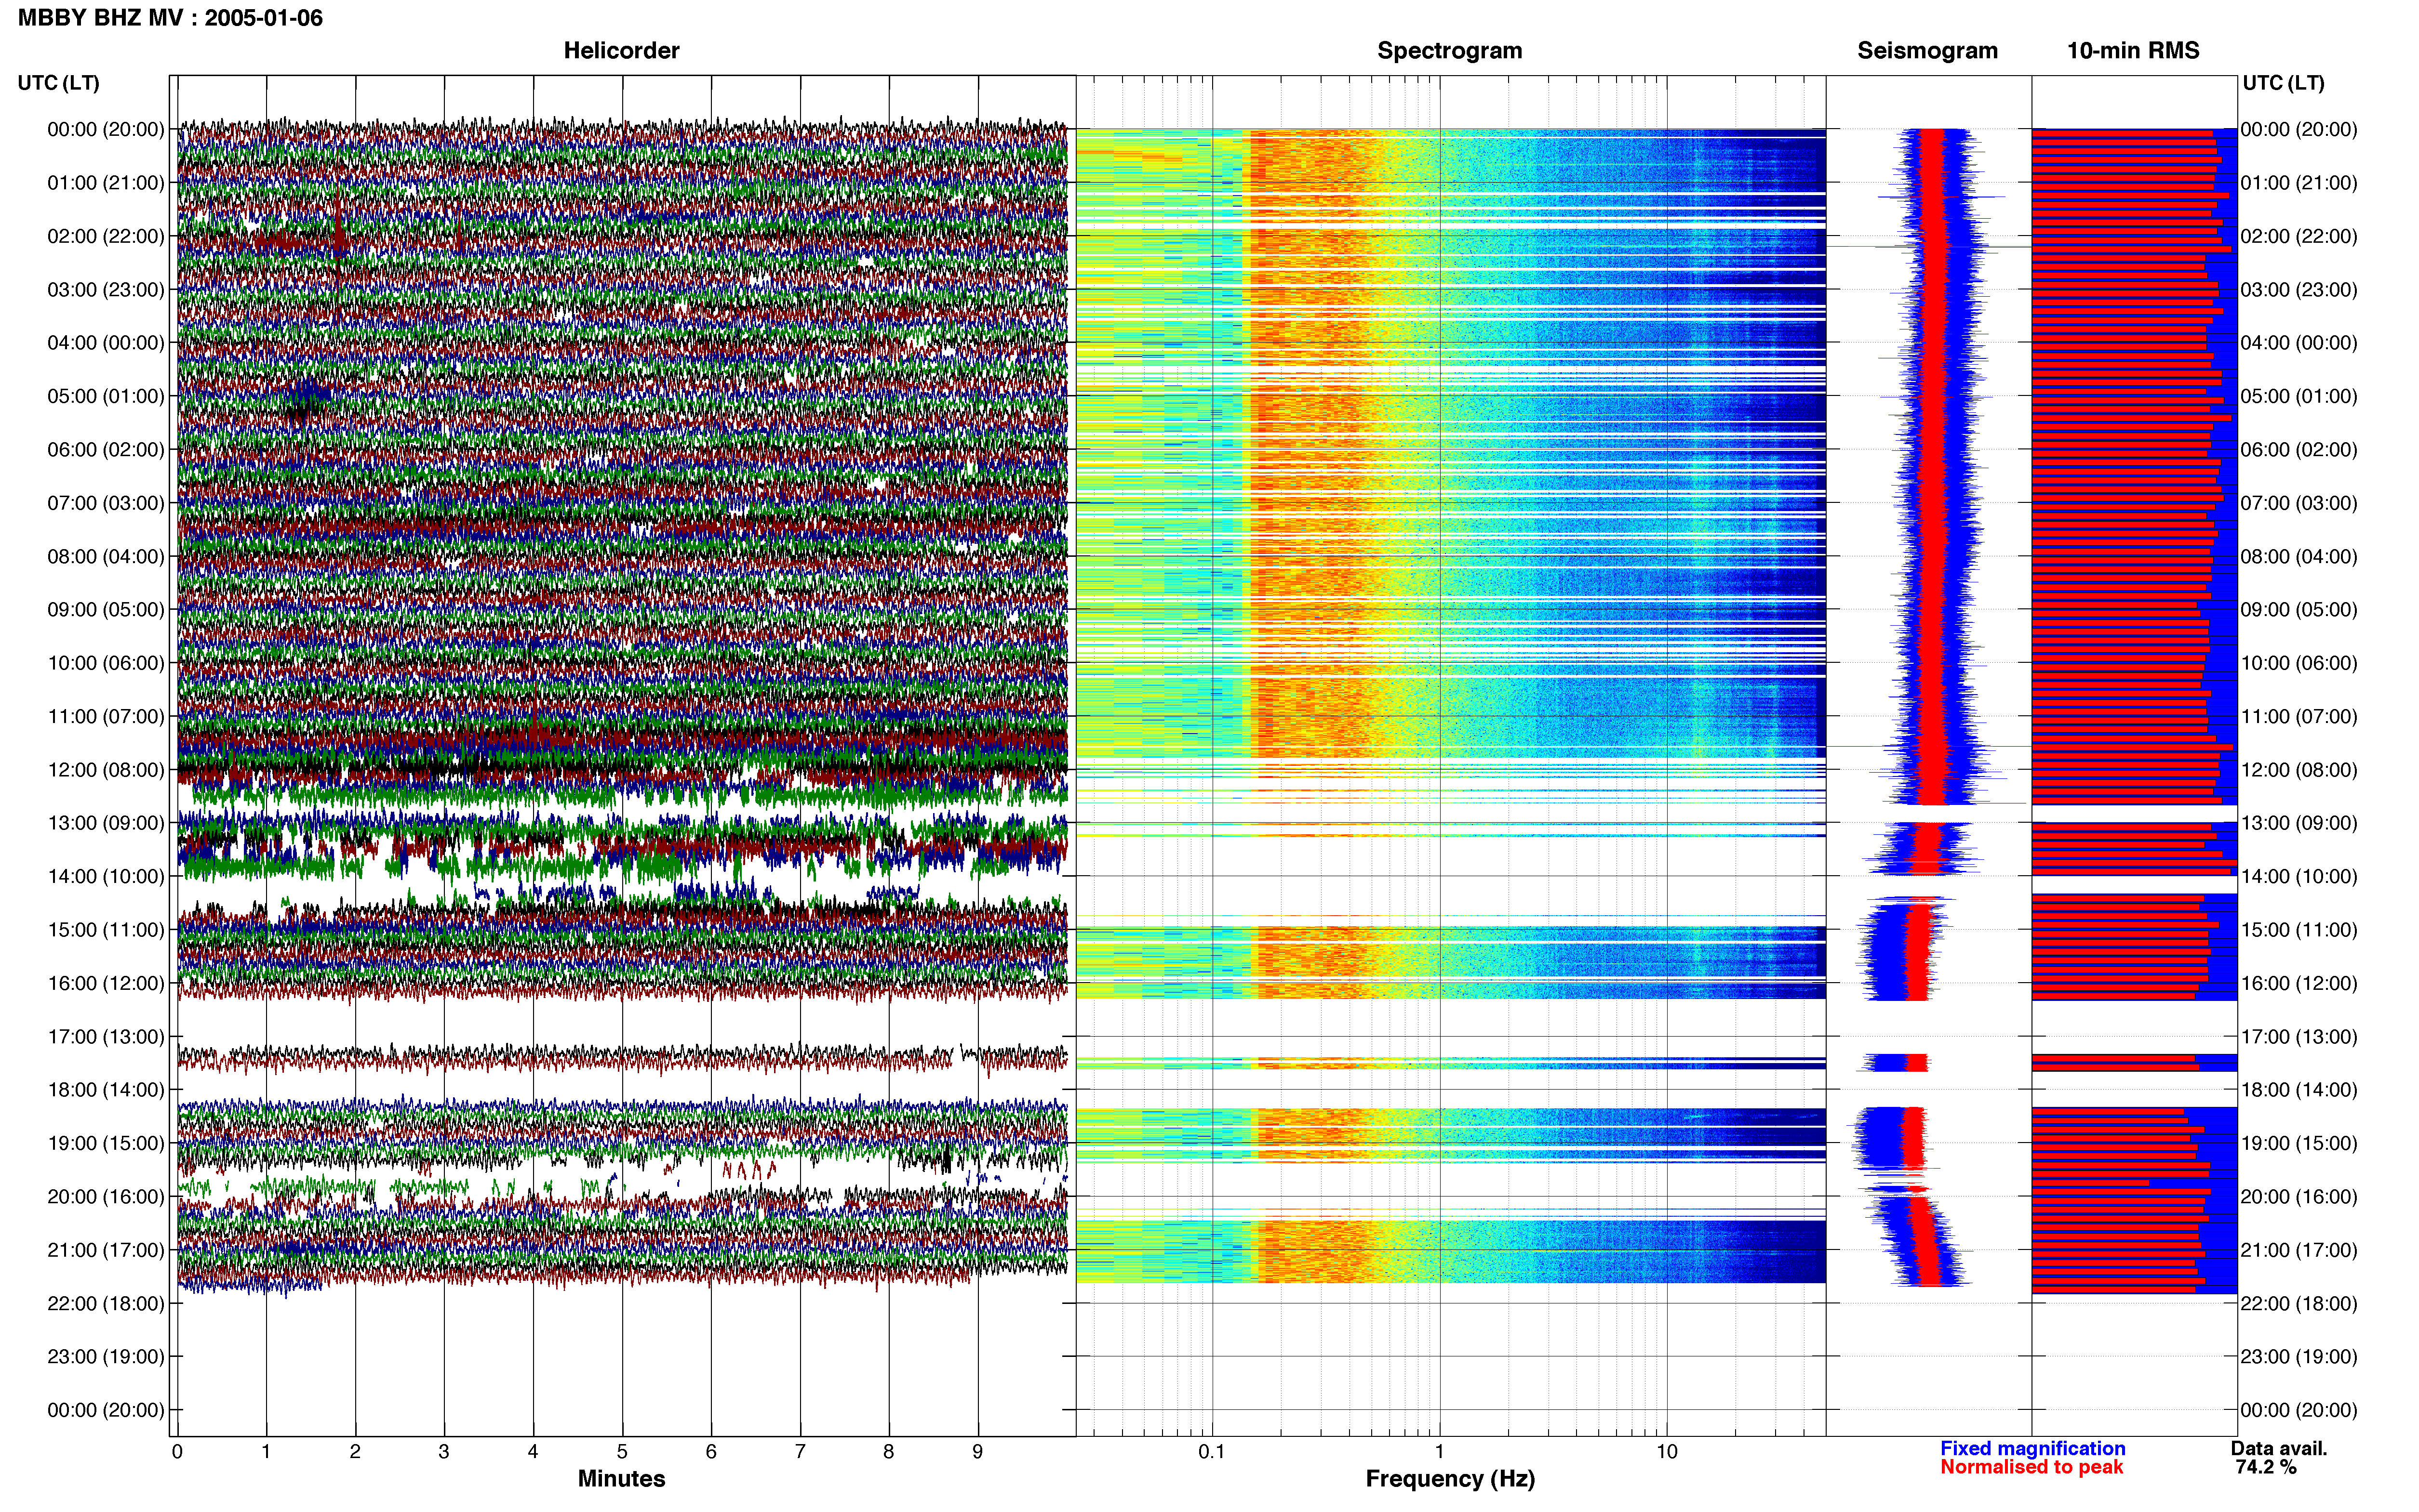Click left time label '16:00 (12:00)'

[x=106, y=983]
